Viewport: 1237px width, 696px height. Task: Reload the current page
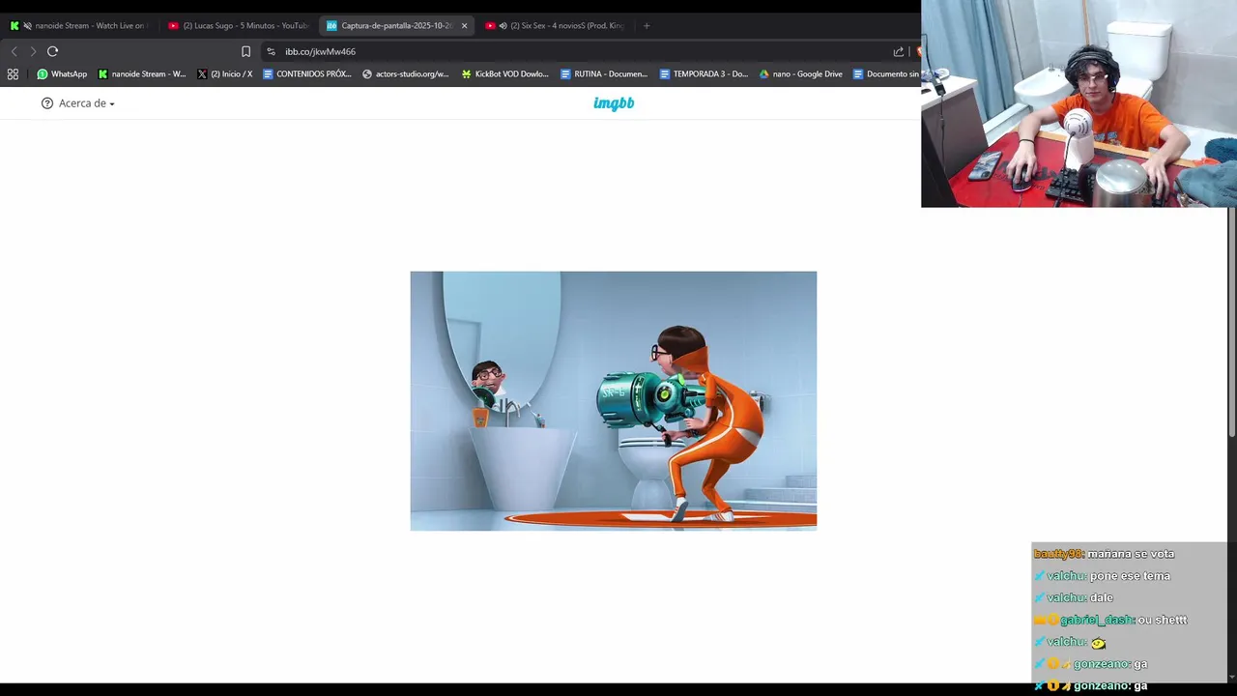[x=52, y=51]
